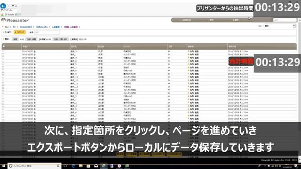Screen dimensions: 301x169
Task: Click the 作業対応 cell in the 案件_3 row
Action: (127, 51)
